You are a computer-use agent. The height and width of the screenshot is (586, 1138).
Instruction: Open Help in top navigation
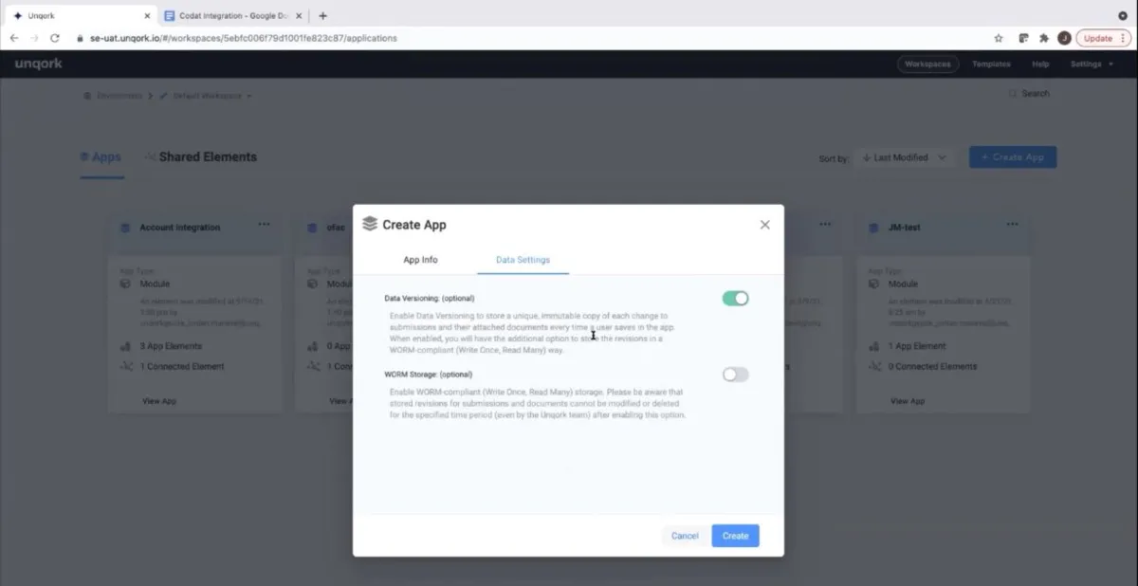click(1040, 64)
